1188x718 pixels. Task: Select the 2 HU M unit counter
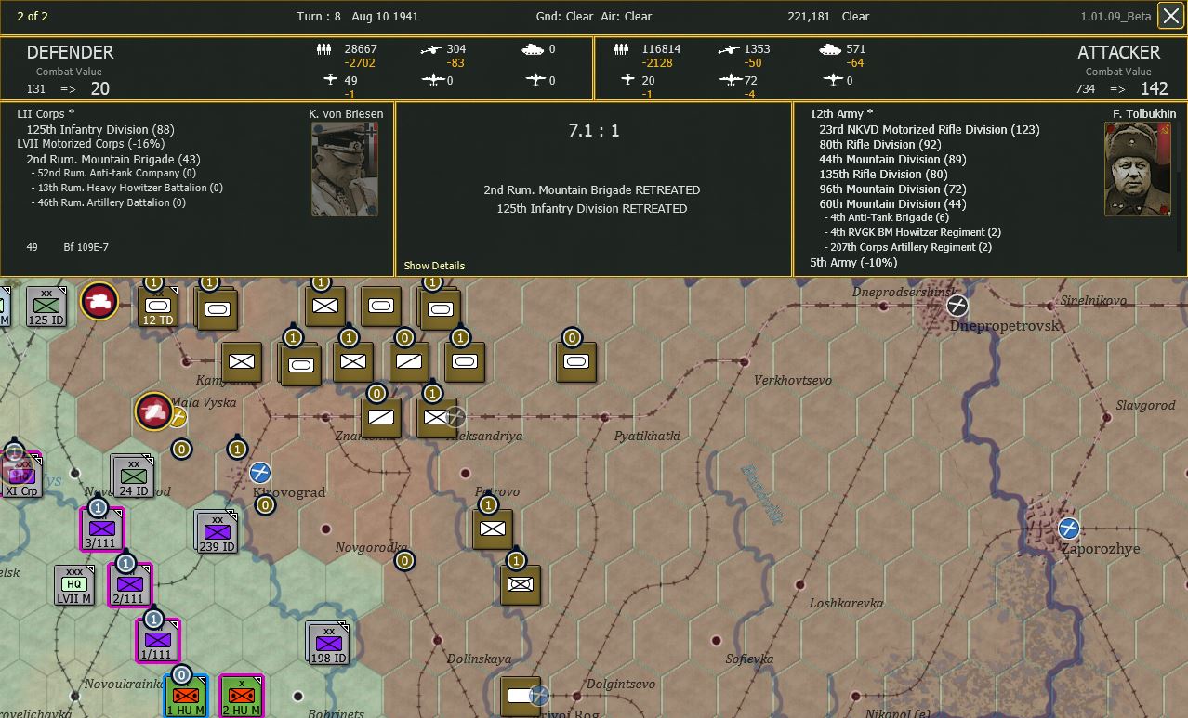pyautogui.click(x=241, y=697)
